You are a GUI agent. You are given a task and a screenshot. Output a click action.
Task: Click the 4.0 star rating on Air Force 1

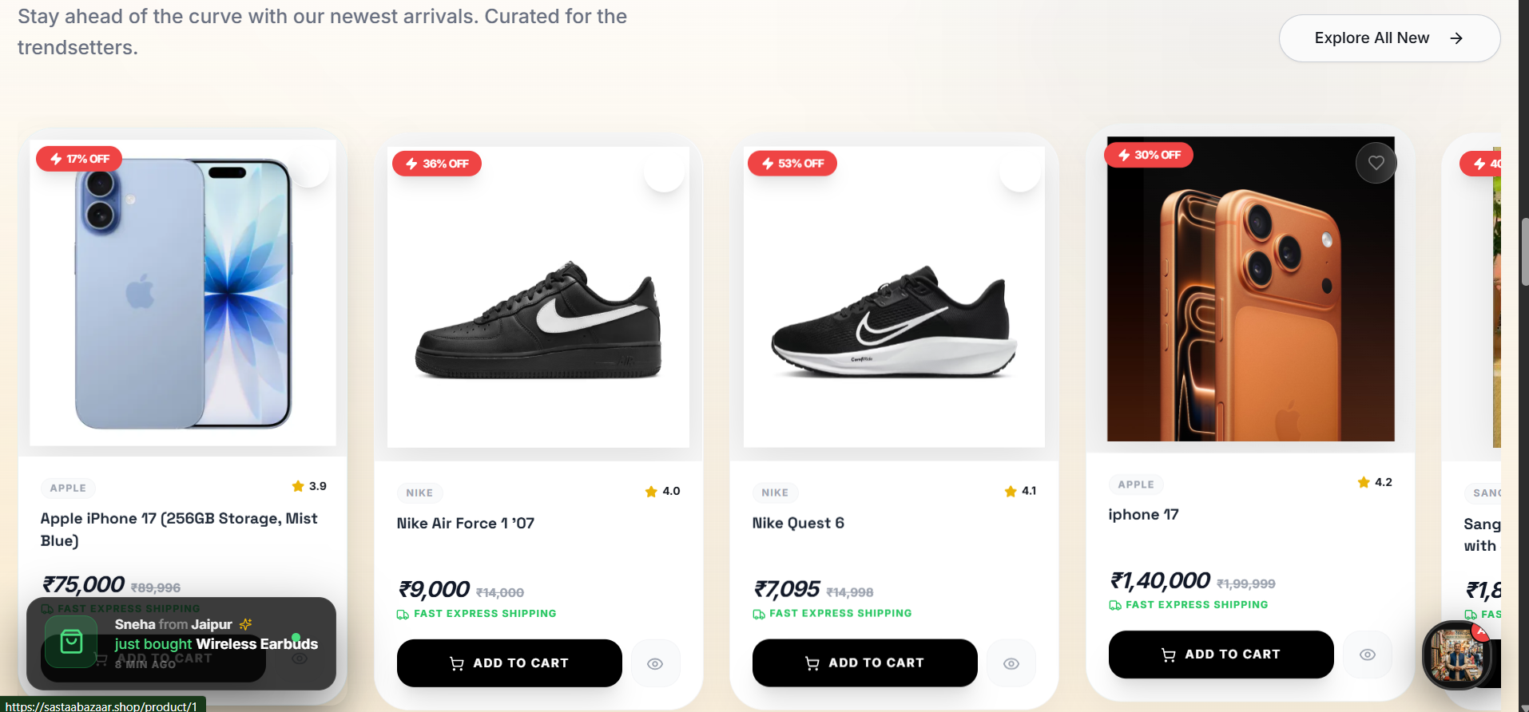click(663, 492)
